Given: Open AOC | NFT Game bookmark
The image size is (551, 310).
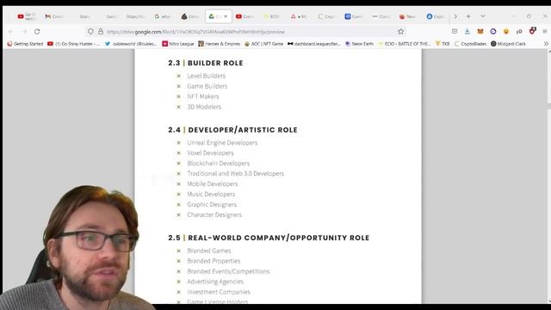Looking at the screenshot, I should click(x=263, y=44).
